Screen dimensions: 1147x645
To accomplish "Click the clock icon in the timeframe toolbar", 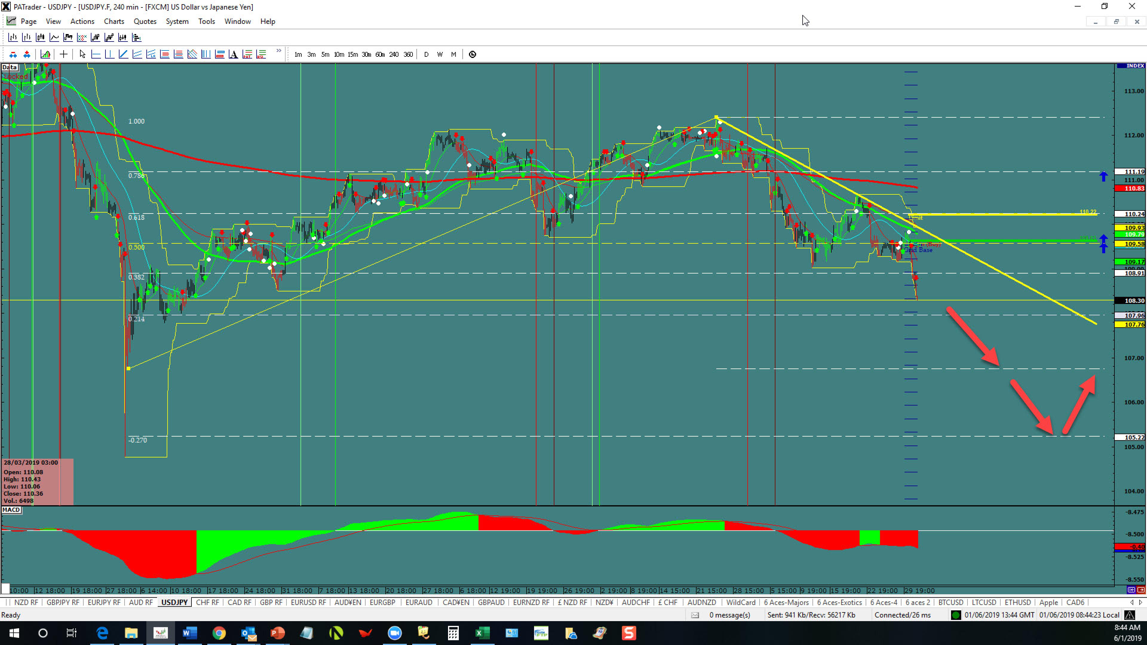I will point(473,54).
